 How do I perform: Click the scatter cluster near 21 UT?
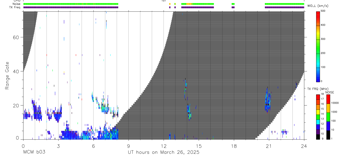[x=268, y=100]
